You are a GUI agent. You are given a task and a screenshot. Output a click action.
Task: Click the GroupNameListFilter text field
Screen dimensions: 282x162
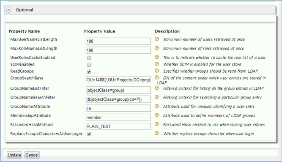[118, 90]
